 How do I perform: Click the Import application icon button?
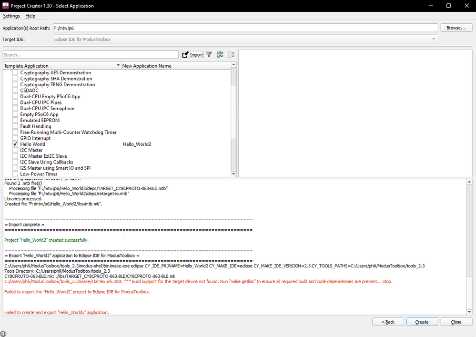[x=192, y=54]
